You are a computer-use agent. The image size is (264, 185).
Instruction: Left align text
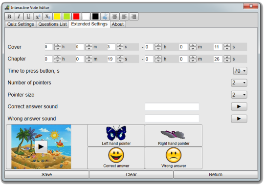click(125, 17)
